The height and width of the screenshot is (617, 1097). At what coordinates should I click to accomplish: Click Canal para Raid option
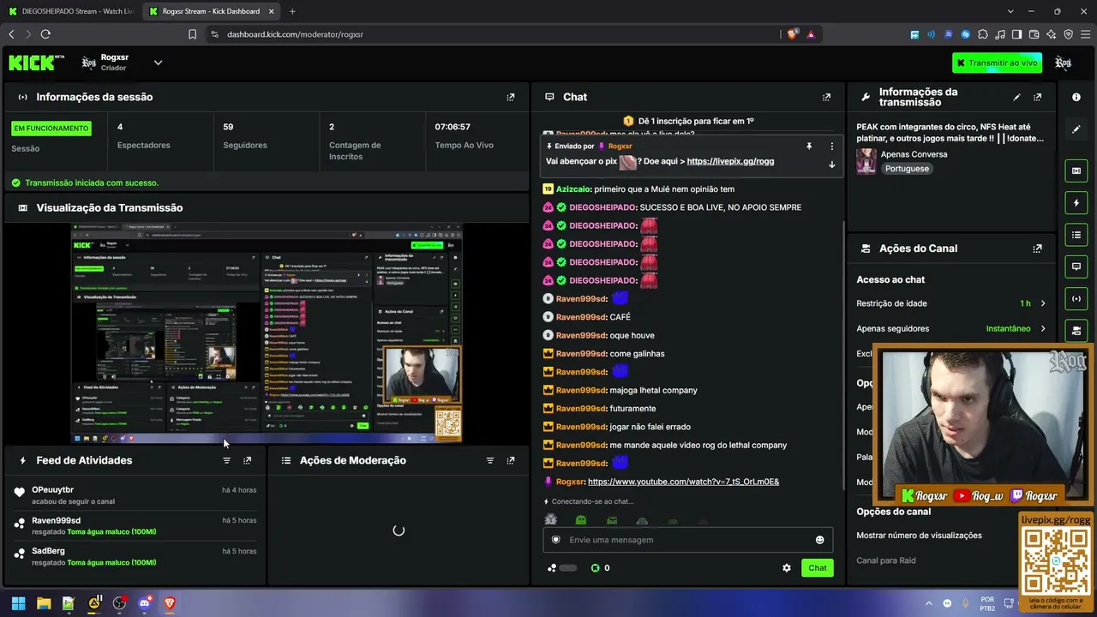tap(886, 560)
